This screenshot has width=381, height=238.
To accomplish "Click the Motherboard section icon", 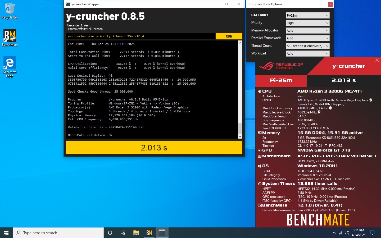I will tap(260, 156).
